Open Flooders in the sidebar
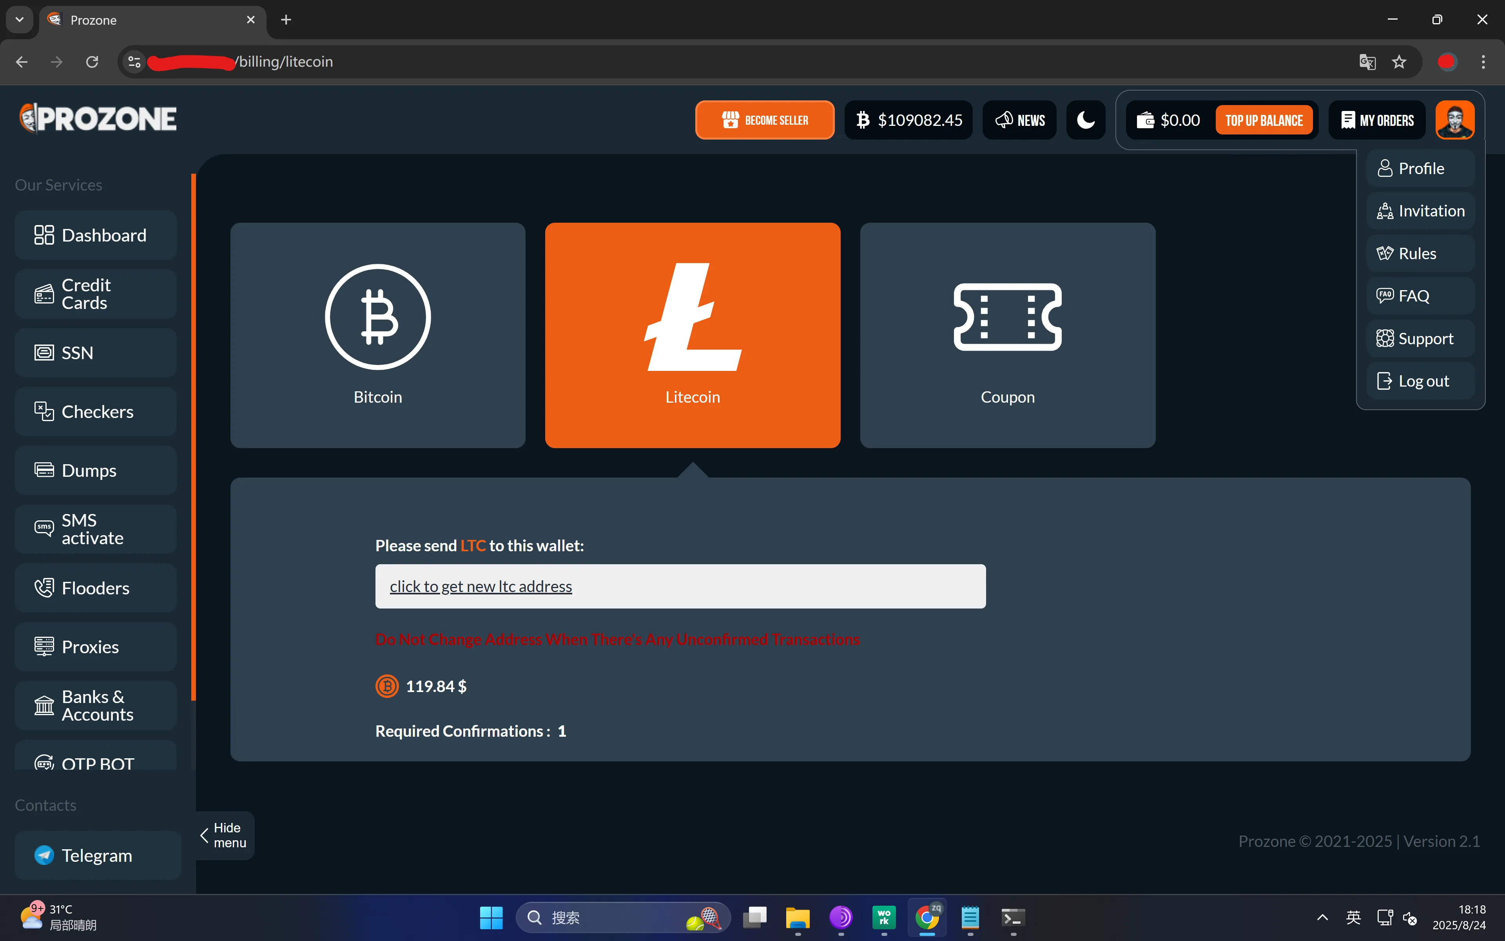 click(x=96, y=588)
